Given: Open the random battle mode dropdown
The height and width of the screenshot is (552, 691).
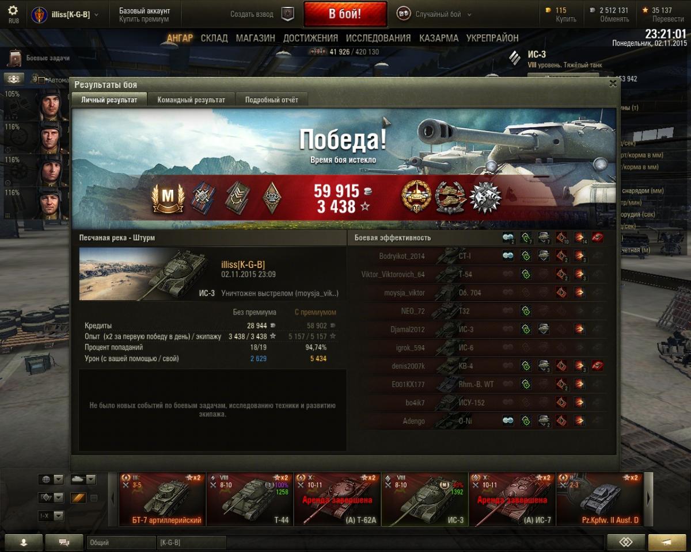Looking at the screenshot, I should (x=435, y=14).
